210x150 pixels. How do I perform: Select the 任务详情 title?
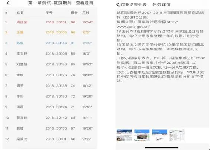click(161, 4)
